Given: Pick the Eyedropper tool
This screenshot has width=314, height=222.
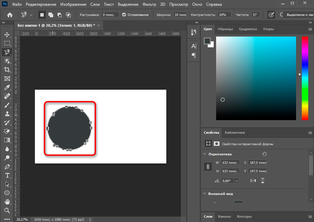Looking at the screenshot, I should pyautogui.click(x=7, y=88).
